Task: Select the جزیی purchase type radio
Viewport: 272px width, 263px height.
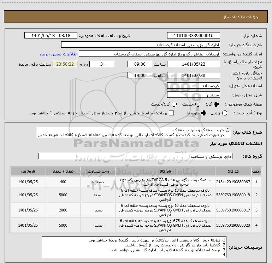Action: (x=225, y=113)
